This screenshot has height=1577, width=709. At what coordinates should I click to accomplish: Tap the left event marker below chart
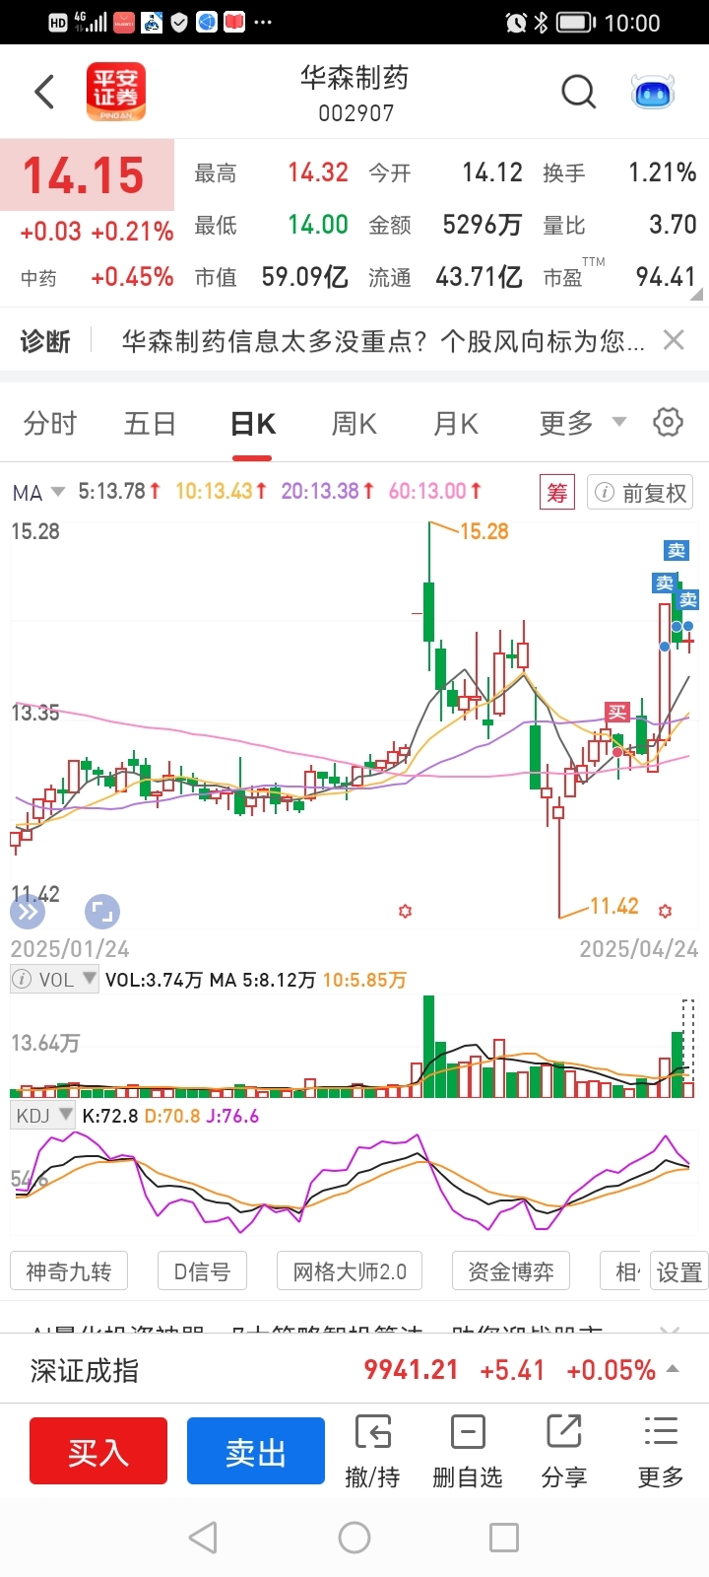pyautogui.click(x=405, y=911)
